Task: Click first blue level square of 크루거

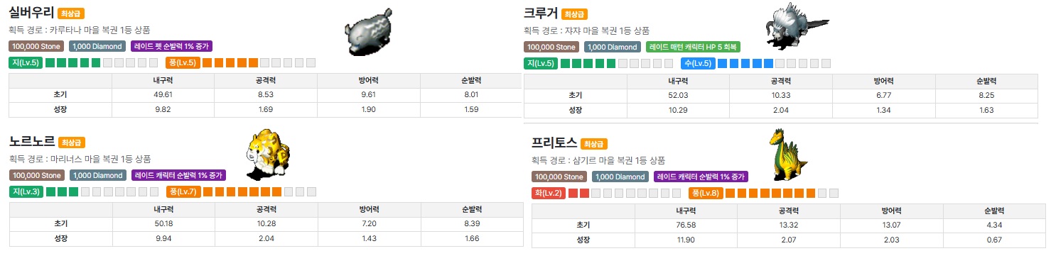Action: pos(723,63)
